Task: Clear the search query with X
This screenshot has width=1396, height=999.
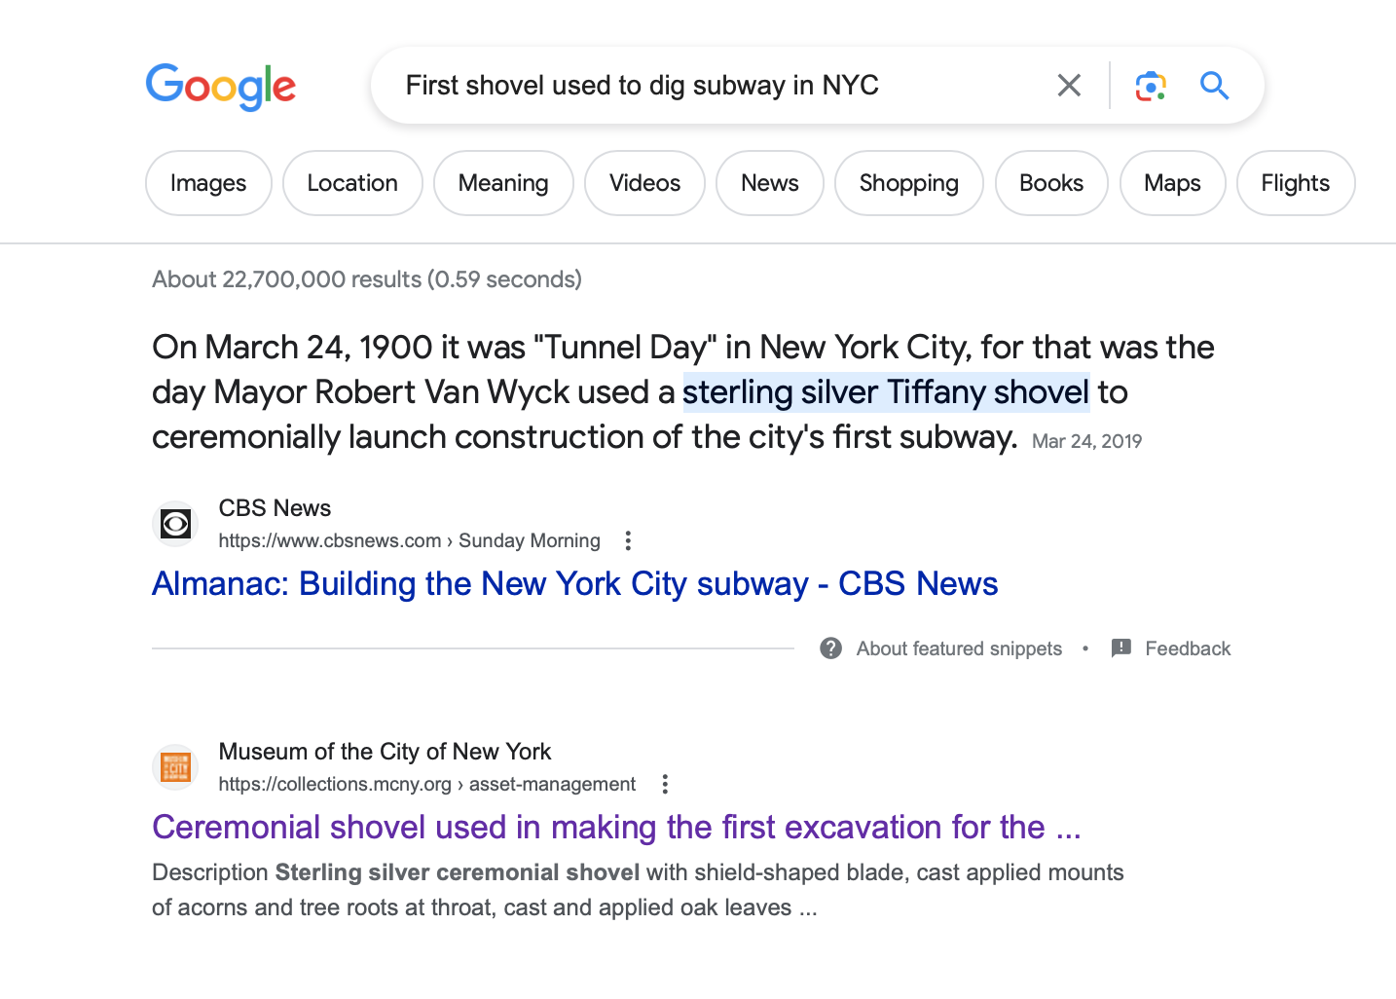Action: pos(1069,86)
